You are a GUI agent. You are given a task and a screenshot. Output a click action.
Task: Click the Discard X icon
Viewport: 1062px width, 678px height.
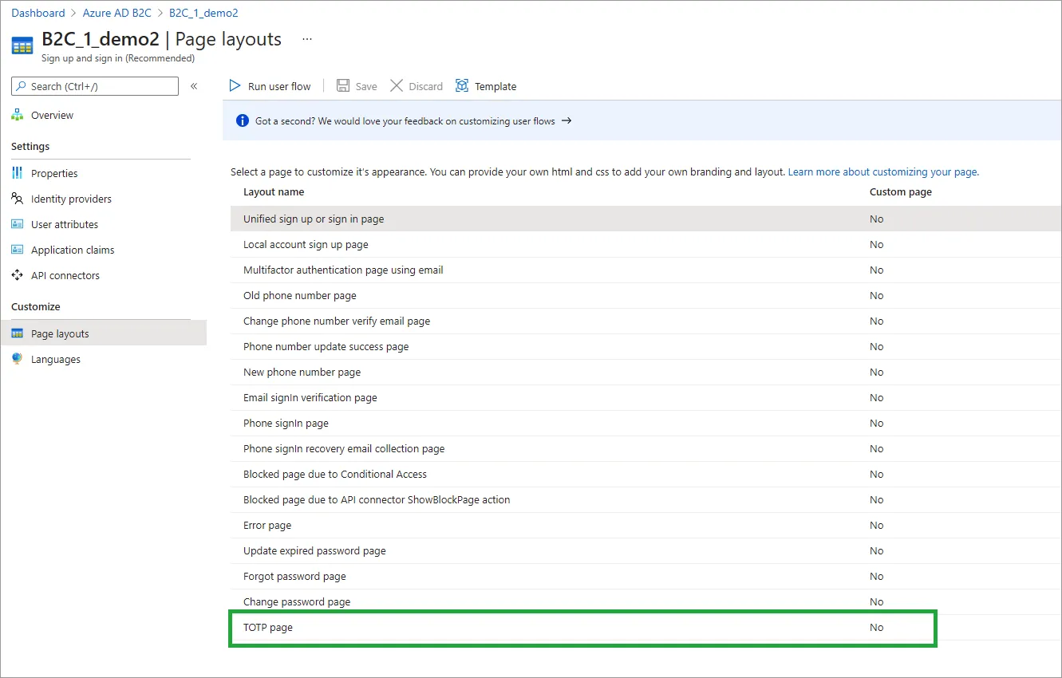[397, 86]
